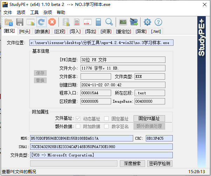Click the VC8 Microsoft Corporation field
The width and height of the screenshot is (211, 176).
(101, 155)
